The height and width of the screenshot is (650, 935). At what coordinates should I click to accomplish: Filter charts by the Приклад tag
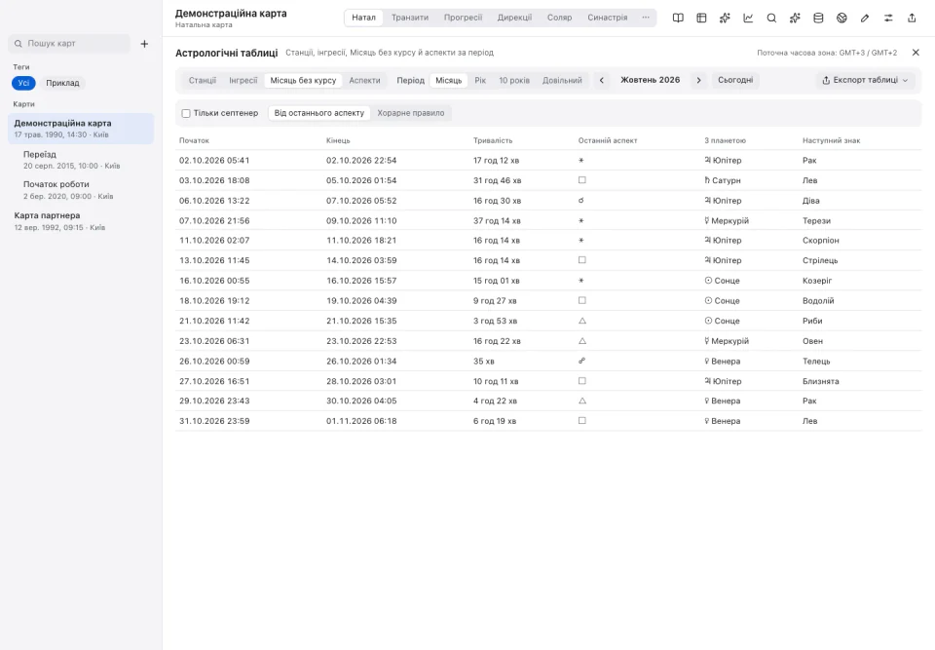click(62, 83)
